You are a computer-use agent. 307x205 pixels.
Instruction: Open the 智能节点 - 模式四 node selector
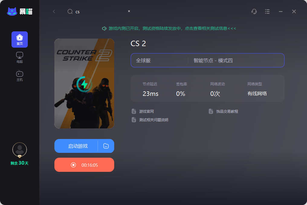click(236, 60)
